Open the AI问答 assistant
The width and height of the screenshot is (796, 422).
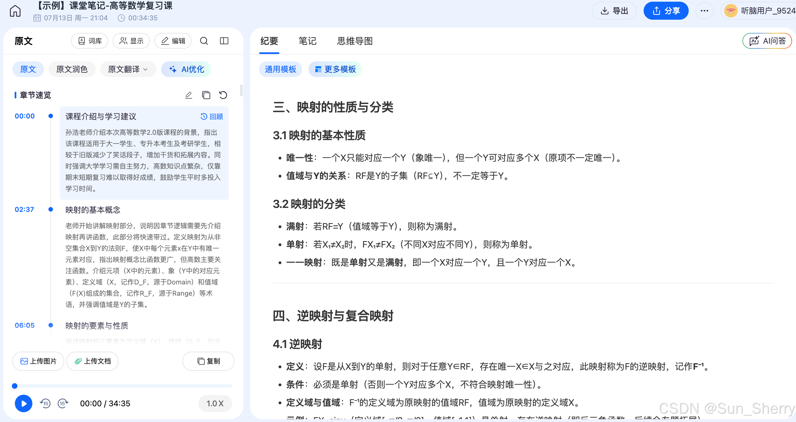click(767, 41)
